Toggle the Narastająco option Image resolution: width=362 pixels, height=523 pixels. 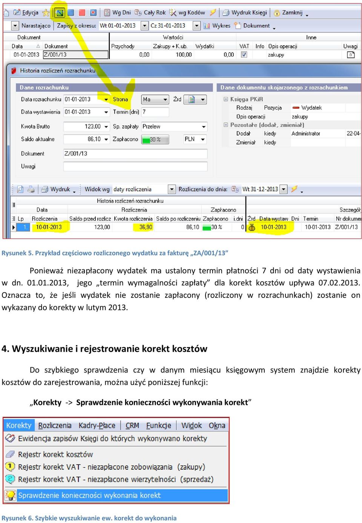tap(36, 26)
